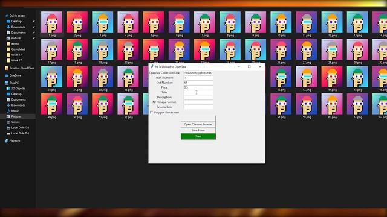The height and width of the screenshot is (217, 387).
Task: Open Downloads under Quick access
Action: tap(18, 27)
